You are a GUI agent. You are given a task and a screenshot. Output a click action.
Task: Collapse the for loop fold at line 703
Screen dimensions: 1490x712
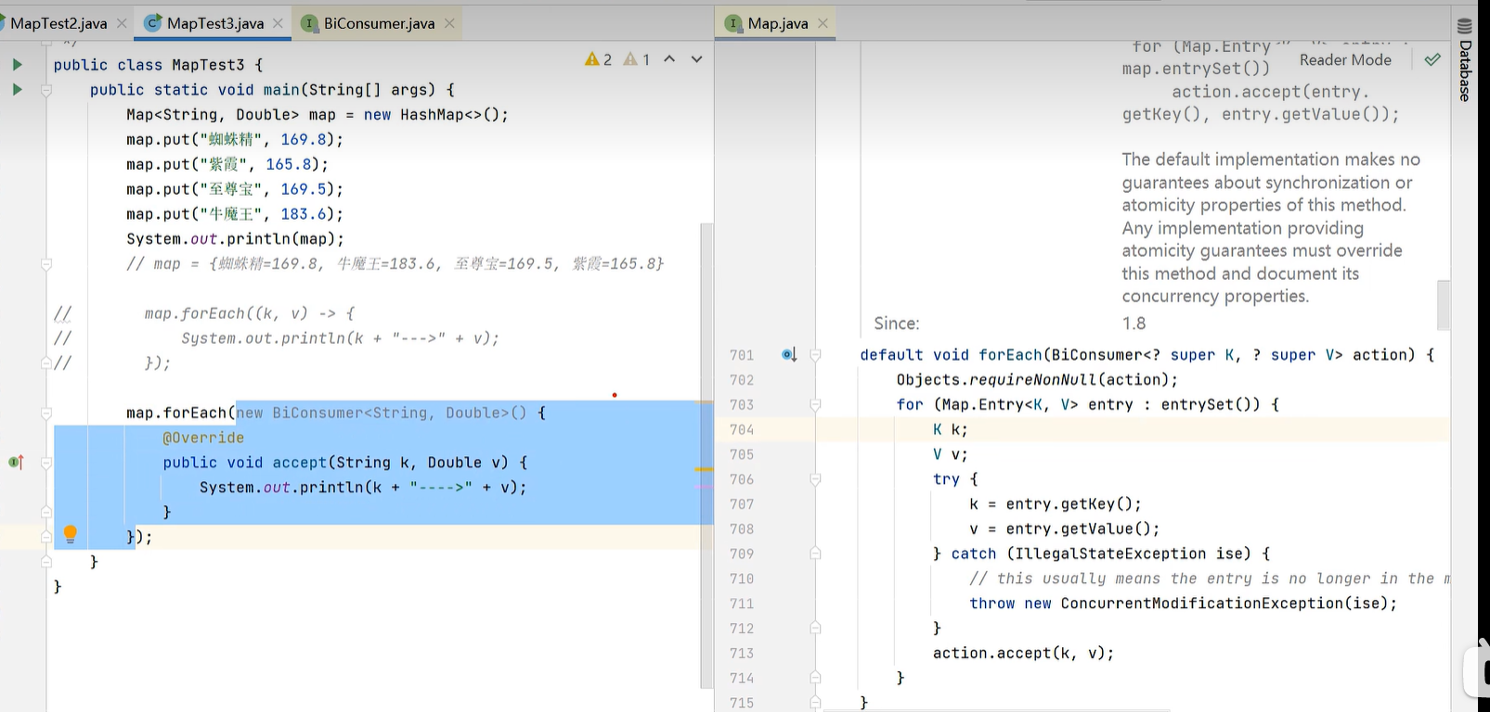(x=815, y=404)
